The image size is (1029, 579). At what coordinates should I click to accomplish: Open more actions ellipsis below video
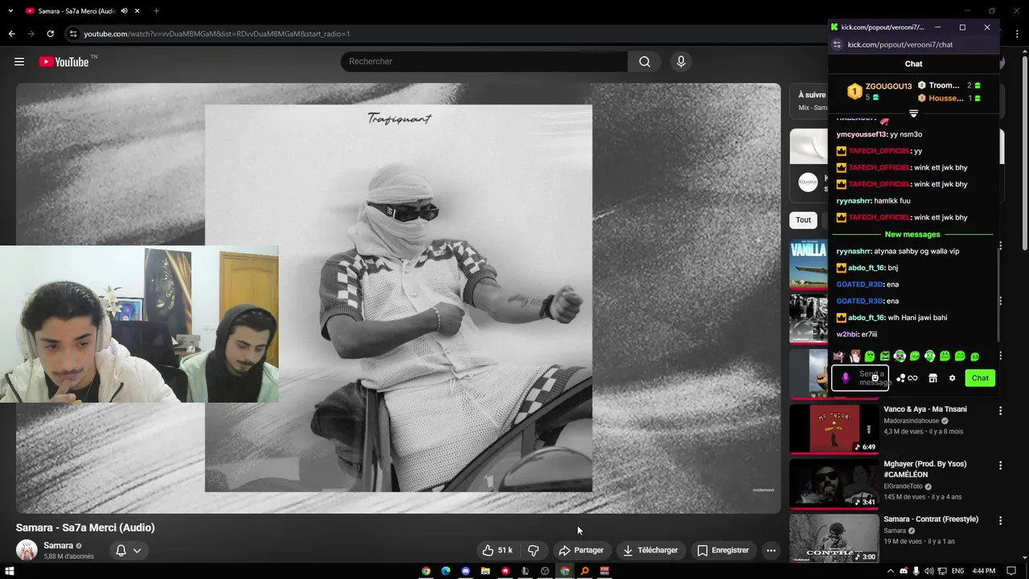pyautogui.click(x=771, y=550)
